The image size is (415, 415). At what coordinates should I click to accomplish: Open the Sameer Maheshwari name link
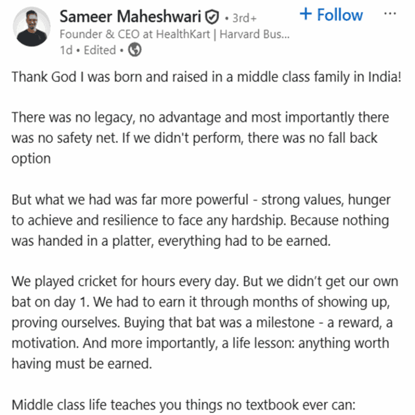coord(130,16)
